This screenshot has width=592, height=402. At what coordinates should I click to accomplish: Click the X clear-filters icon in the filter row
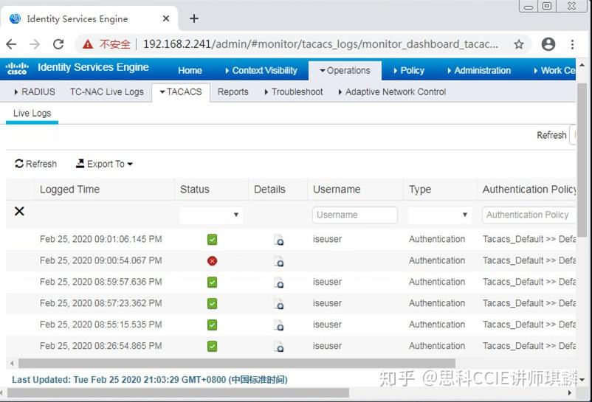click(19, 211)
